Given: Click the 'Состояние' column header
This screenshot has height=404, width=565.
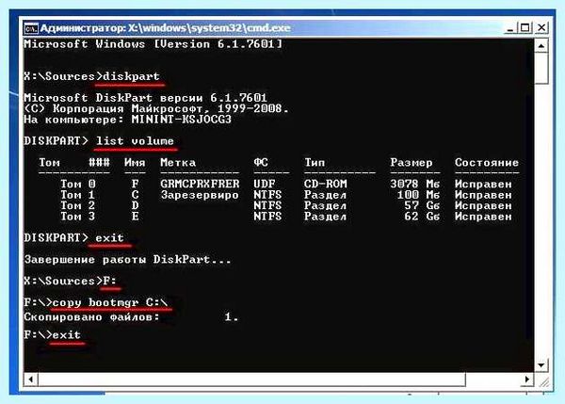Looking at the screenshot, I should tap(487, 163).
